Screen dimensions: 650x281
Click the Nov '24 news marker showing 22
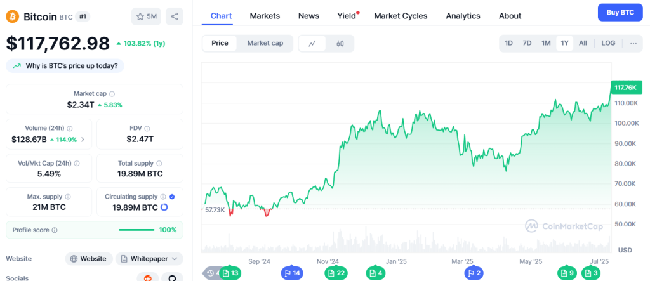click(335, 273)
